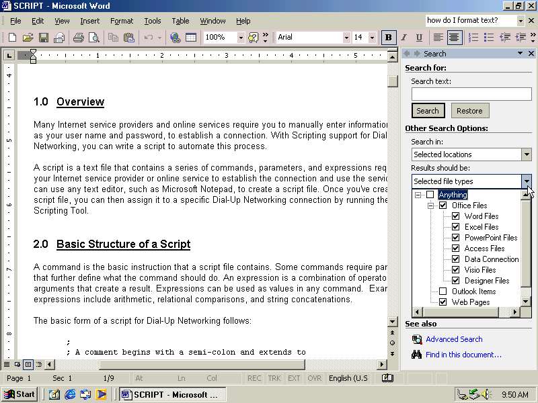This screenshot has height=403, width=538.
Task: Uncheck the Word Files checkbox
Action: coord(456,216)
